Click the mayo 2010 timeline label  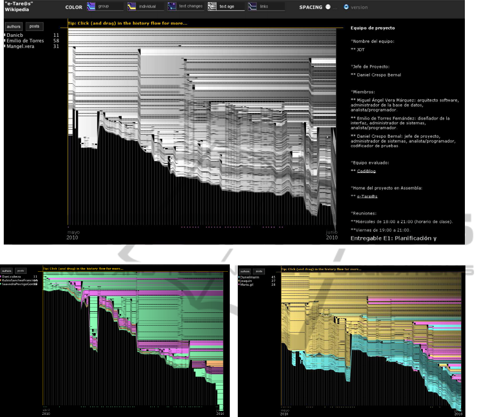click(x=73, y=235)
